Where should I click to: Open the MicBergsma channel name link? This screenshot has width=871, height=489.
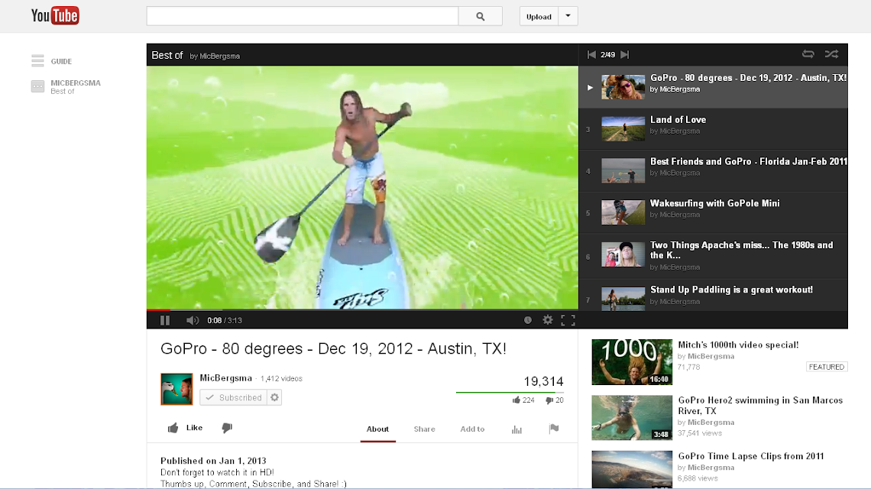(x=225, y=378)
